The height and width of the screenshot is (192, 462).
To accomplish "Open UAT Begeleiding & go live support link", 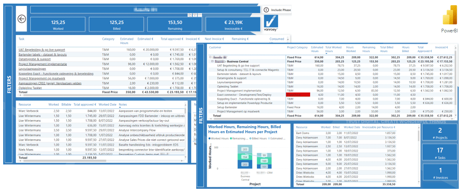I will [42, 50].
